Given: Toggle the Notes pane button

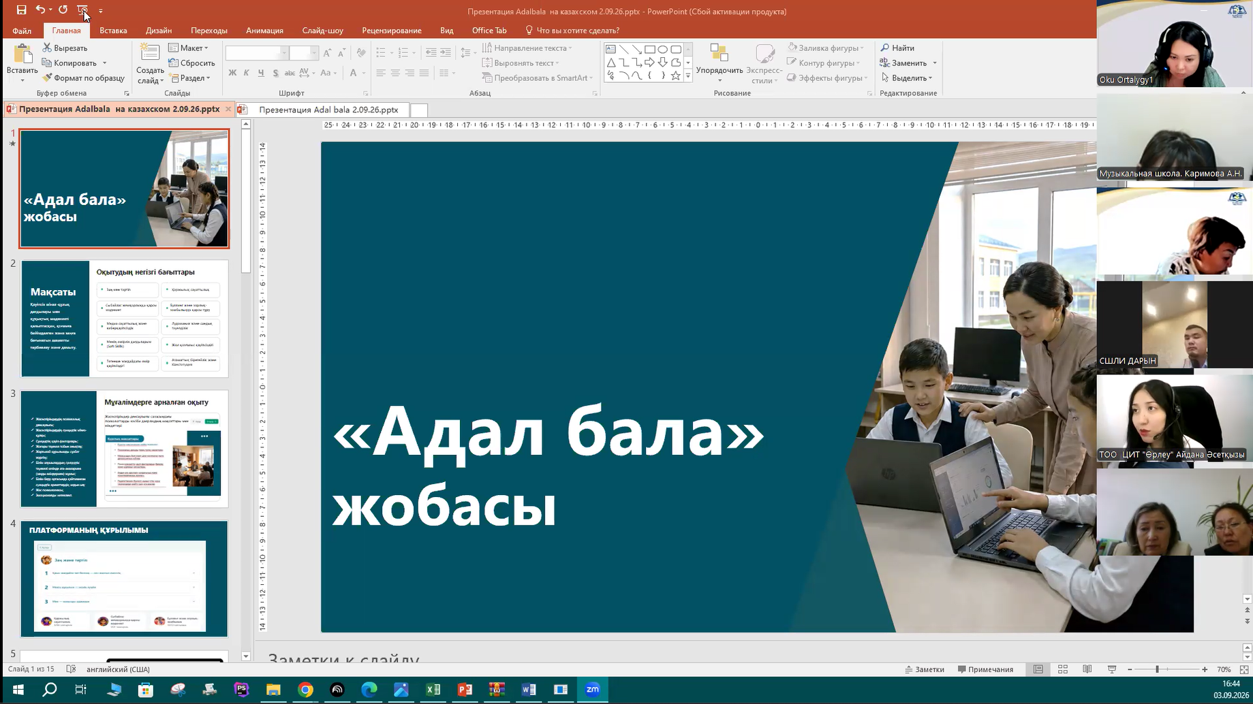Looking at the screenshot, I should tap(925, 669).
